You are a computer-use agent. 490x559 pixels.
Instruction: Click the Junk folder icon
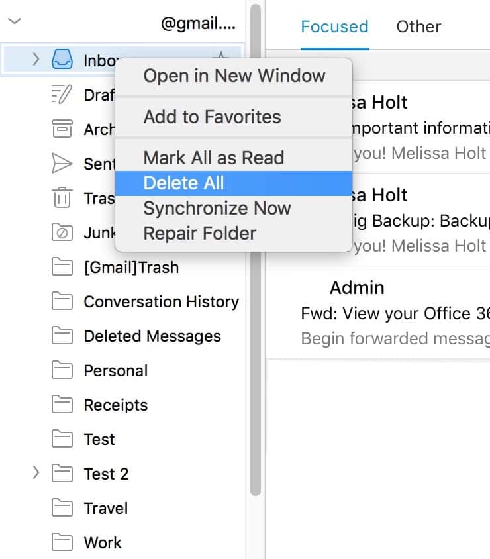click(x=62, y=232)
